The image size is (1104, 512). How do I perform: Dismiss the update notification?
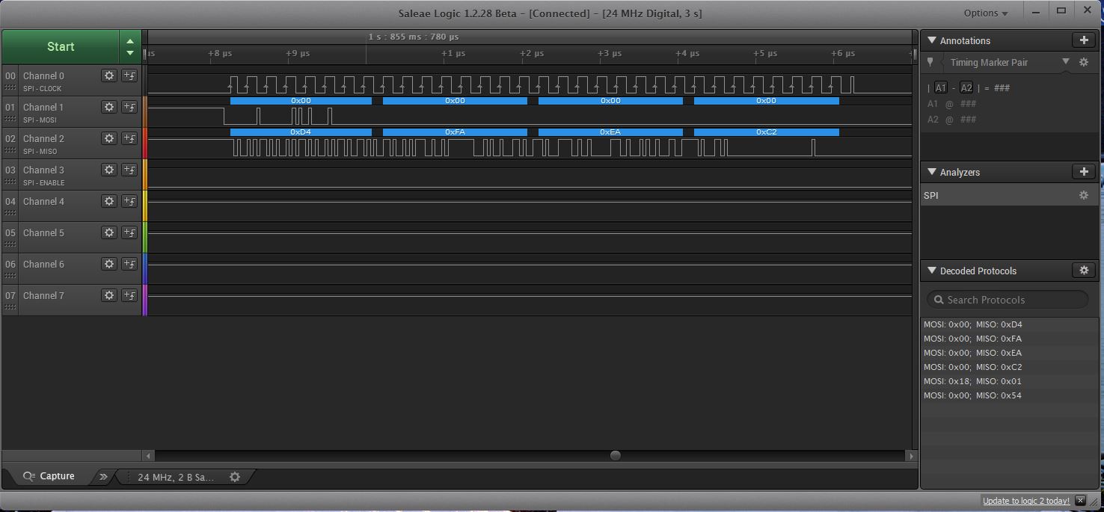[x=1079, y=500]
